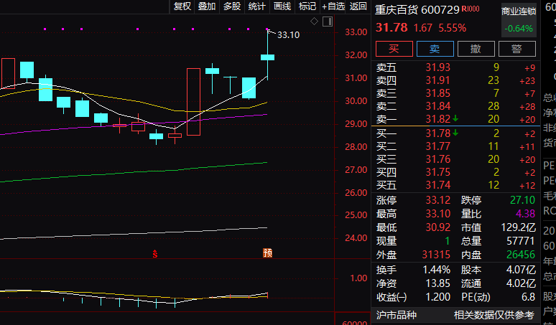Viewport: 556px width, 325px height.
Task: Click the 撤 cancel order button
Action: tap(476, 49)
